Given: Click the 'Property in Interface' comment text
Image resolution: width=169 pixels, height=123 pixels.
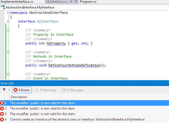Looking at the screenshot, I should pos(53,35).
